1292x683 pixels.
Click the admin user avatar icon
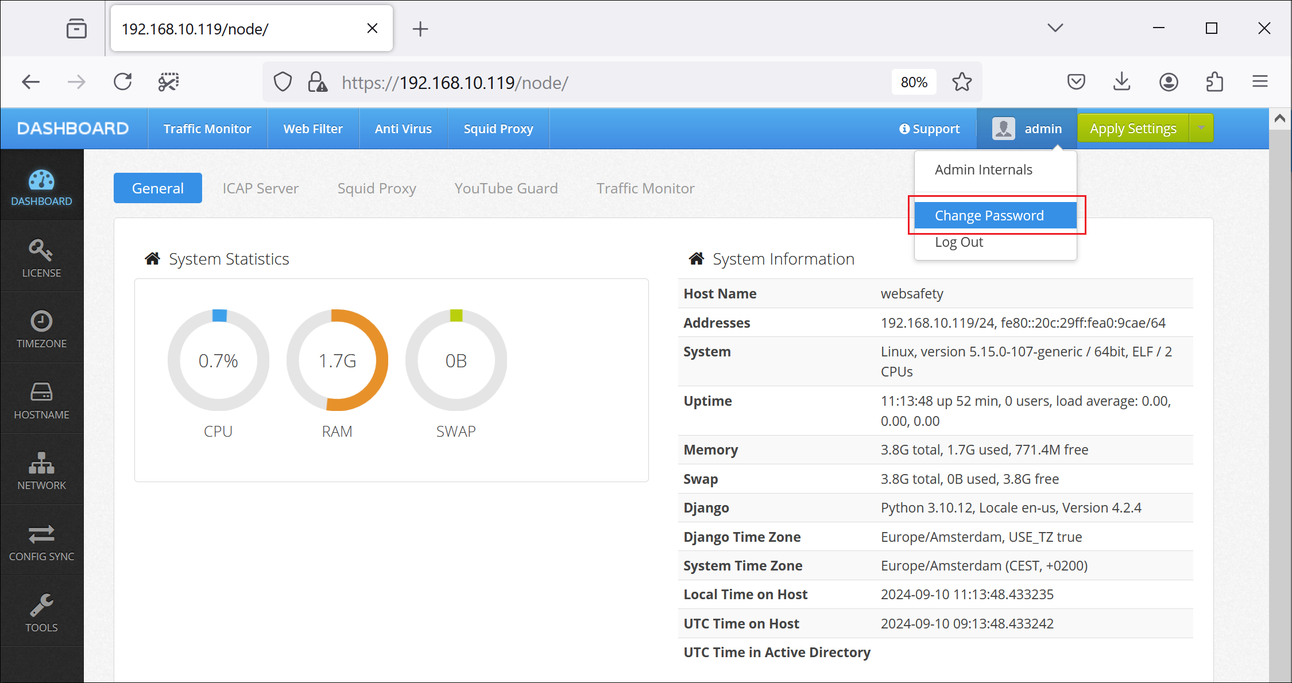click(1003, 128)
